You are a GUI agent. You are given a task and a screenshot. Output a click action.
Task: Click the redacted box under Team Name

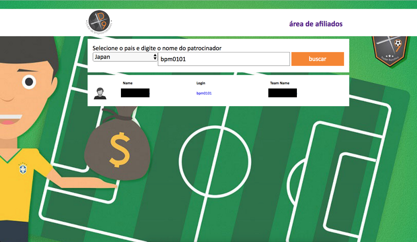pyautogui.click(x=283, y=93)
